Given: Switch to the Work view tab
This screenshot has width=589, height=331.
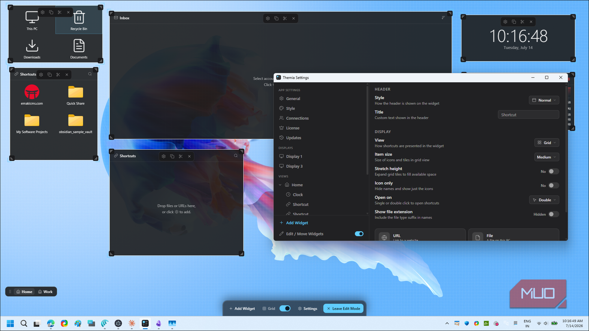Looking at the screenshot, I should point(45,291).
